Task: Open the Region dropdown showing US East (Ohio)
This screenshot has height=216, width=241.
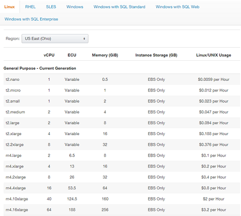Action: tap(55, 39)
